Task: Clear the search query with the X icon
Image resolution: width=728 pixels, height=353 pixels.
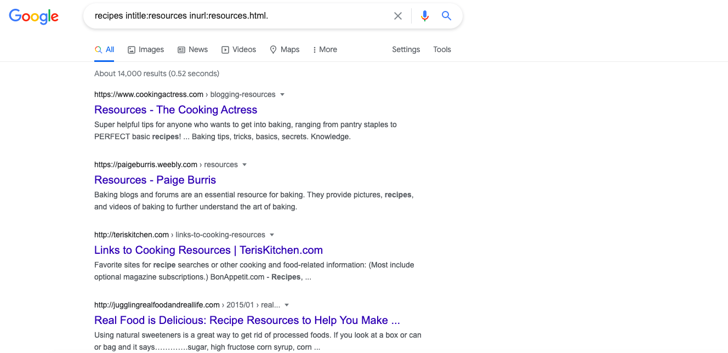Action: click(x=398, y=16)
